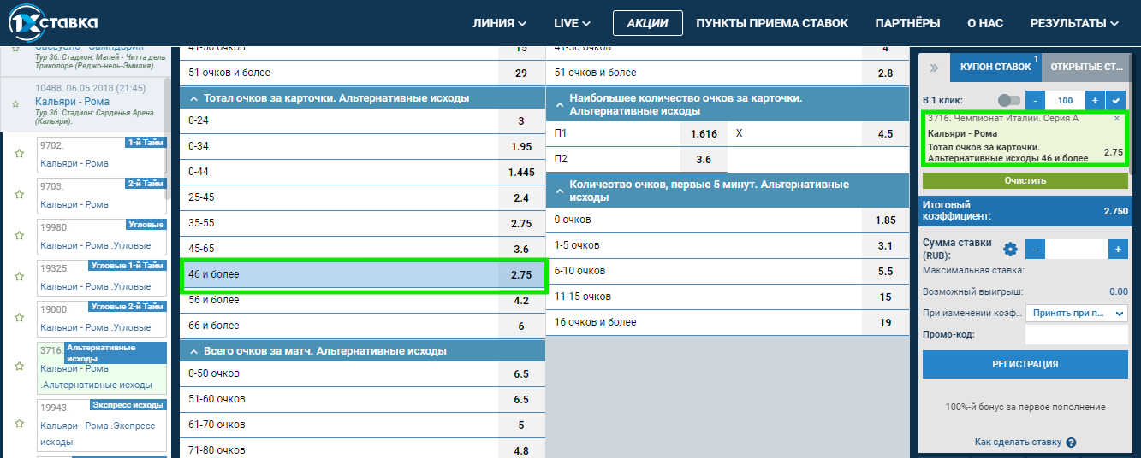The height and width of the screenshot is (458, 1141).
Task: Select odds 3.1 for 1-5 очков
Action: [886, 246]
